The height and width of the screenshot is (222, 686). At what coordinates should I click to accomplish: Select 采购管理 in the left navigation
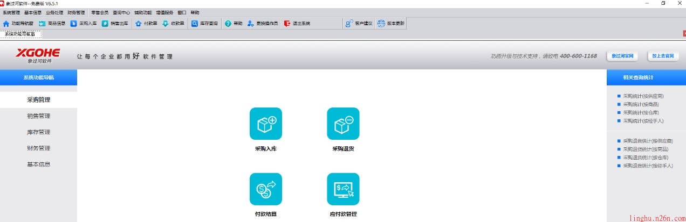click(38, 100)
